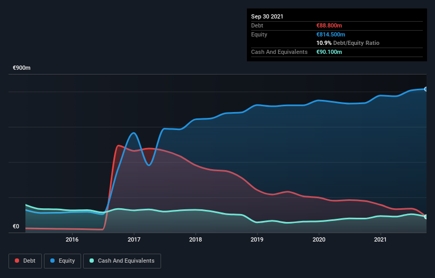Image resolution: width=435 pixels, height=278 pixels.
Task: Click the 2017 x-axis label
Action: pyautogui.click(x=134, y=239)
